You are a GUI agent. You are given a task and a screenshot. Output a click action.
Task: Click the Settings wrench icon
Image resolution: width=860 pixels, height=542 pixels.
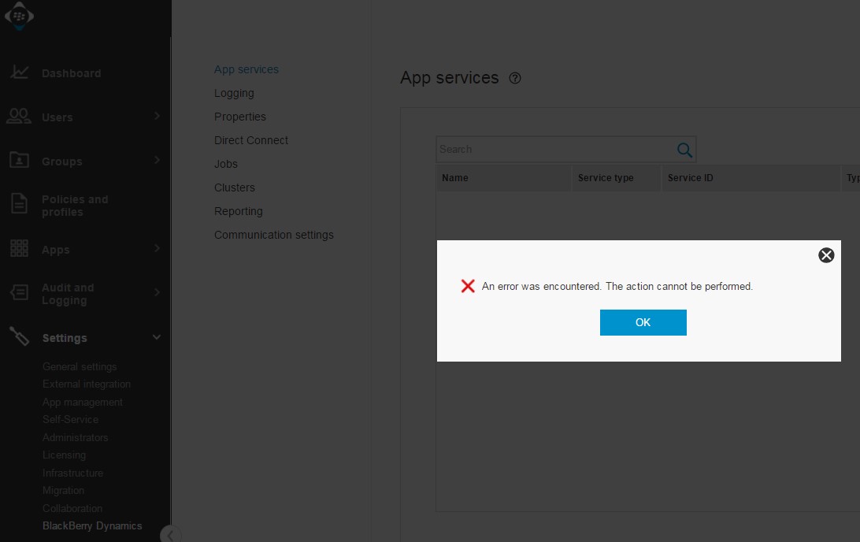(x=19, y=337)
